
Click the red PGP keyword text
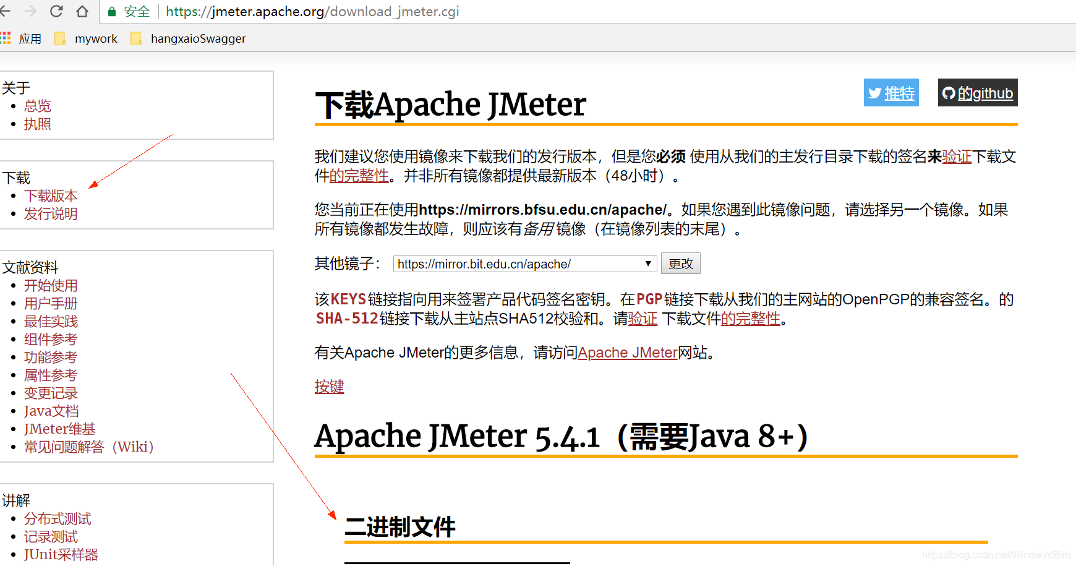649,299
